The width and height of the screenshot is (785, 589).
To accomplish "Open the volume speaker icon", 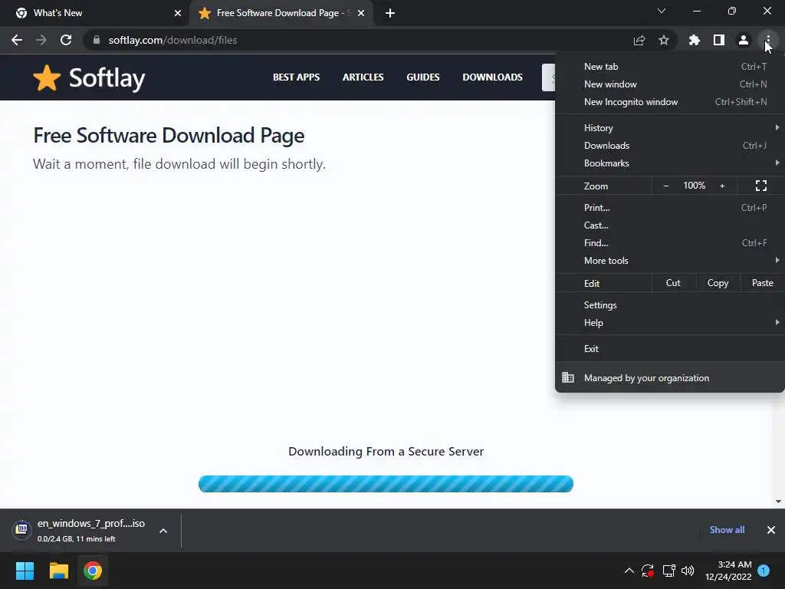I will click(x=688, y=571).
